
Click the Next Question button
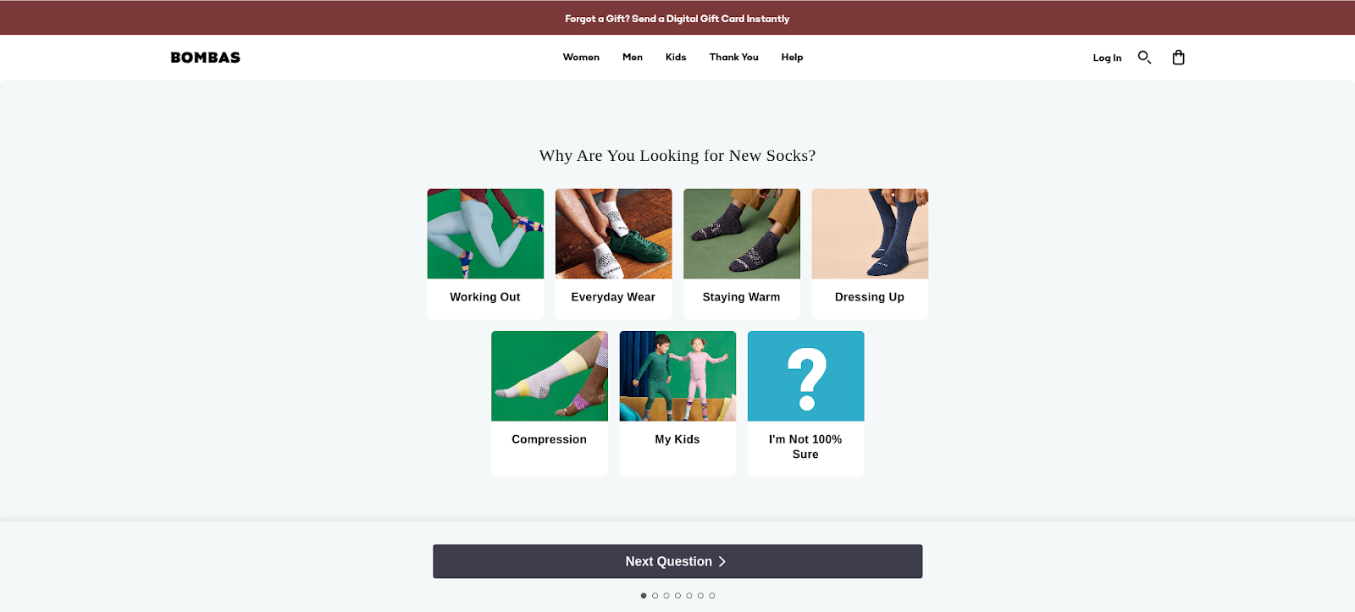pyautogui.click(x=677, y=561)
